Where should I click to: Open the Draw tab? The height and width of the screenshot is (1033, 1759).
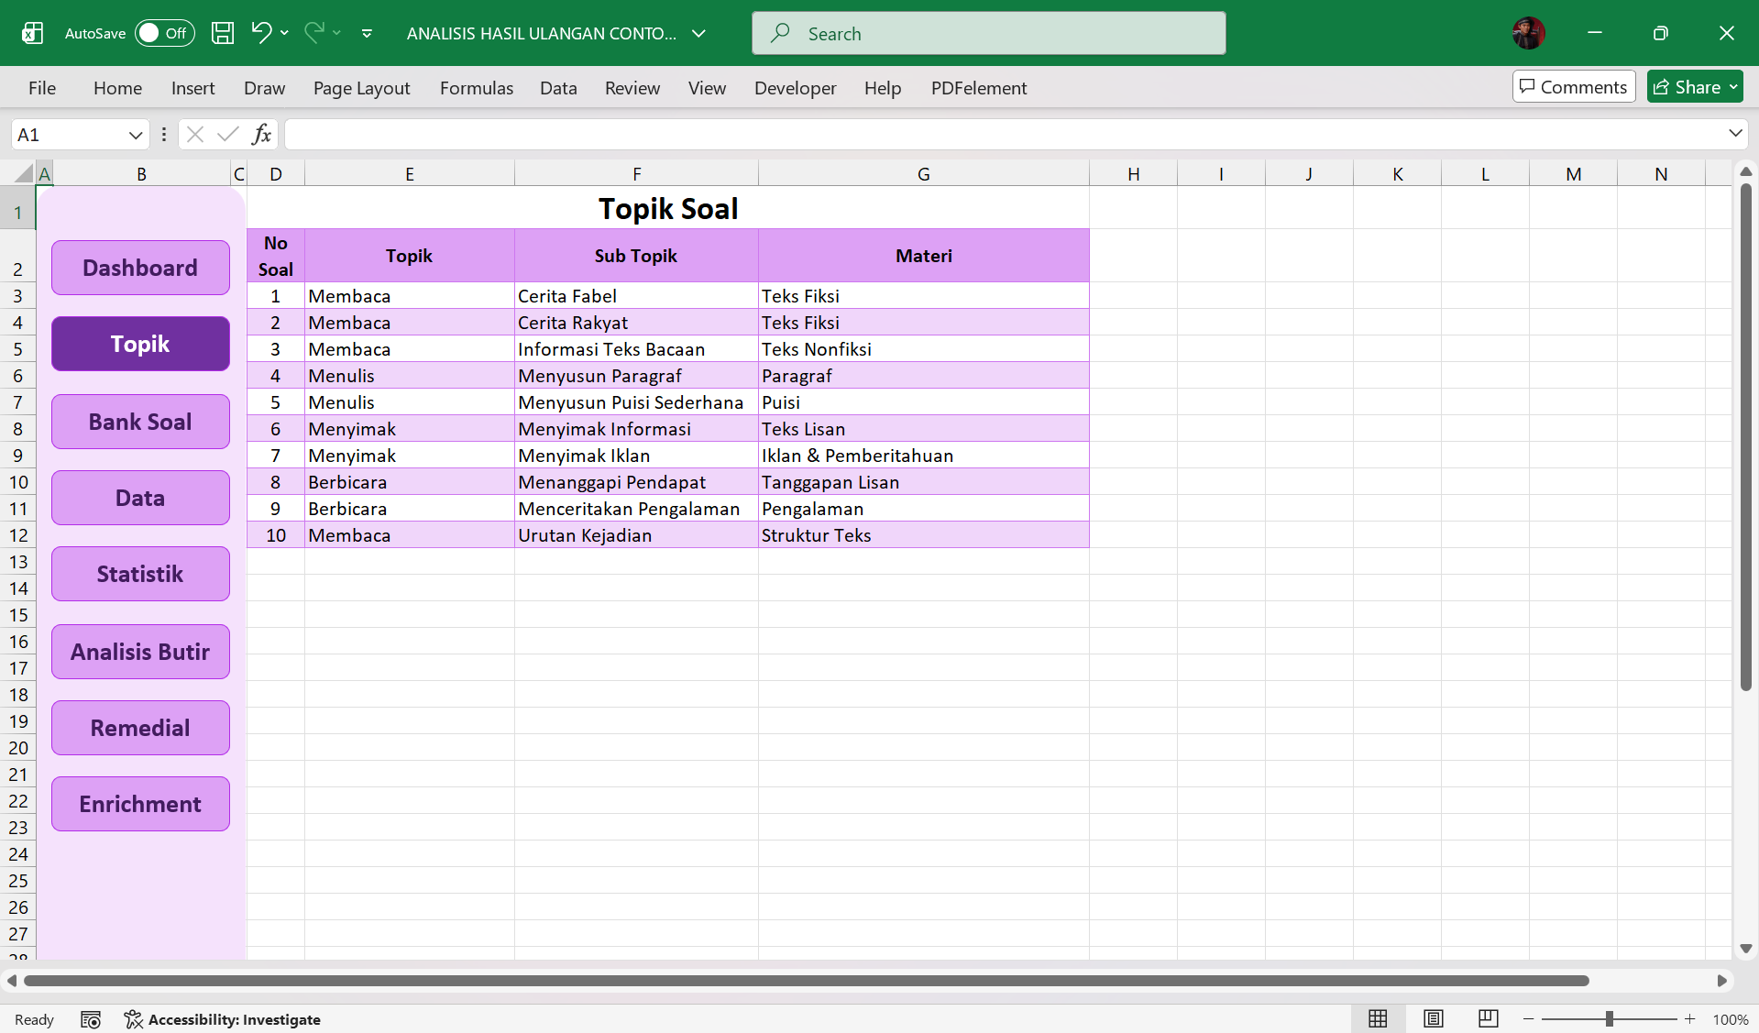(x=264, y=88)
